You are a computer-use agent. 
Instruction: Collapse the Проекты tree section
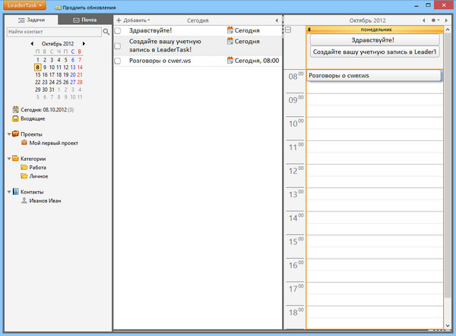[x=8, y=133]
